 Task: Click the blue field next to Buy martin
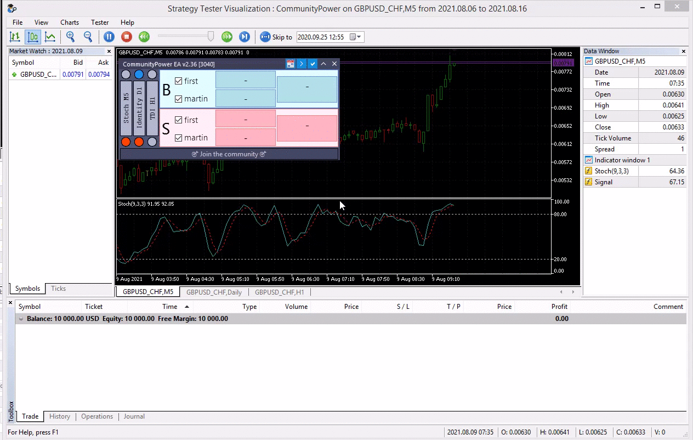[x=246, y=98]
